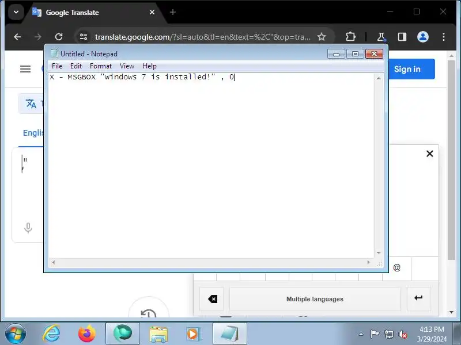Open Windows Explorer from taskbar

click(x=158, y=334)
